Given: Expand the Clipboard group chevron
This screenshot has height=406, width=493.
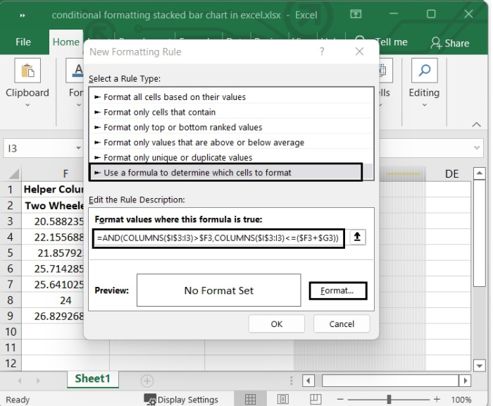Looking at the screenshot, I should tap(27, 106).
